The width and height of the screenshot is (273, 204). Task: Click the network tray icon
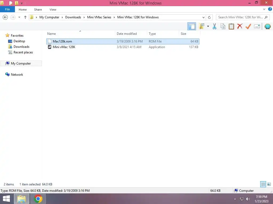click(x=242, y=199)
